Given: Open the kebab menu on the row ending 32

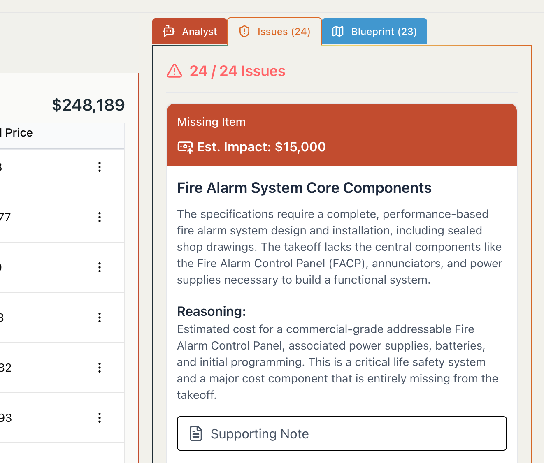Looking at the screenshot, I should [x=100, y=368].
